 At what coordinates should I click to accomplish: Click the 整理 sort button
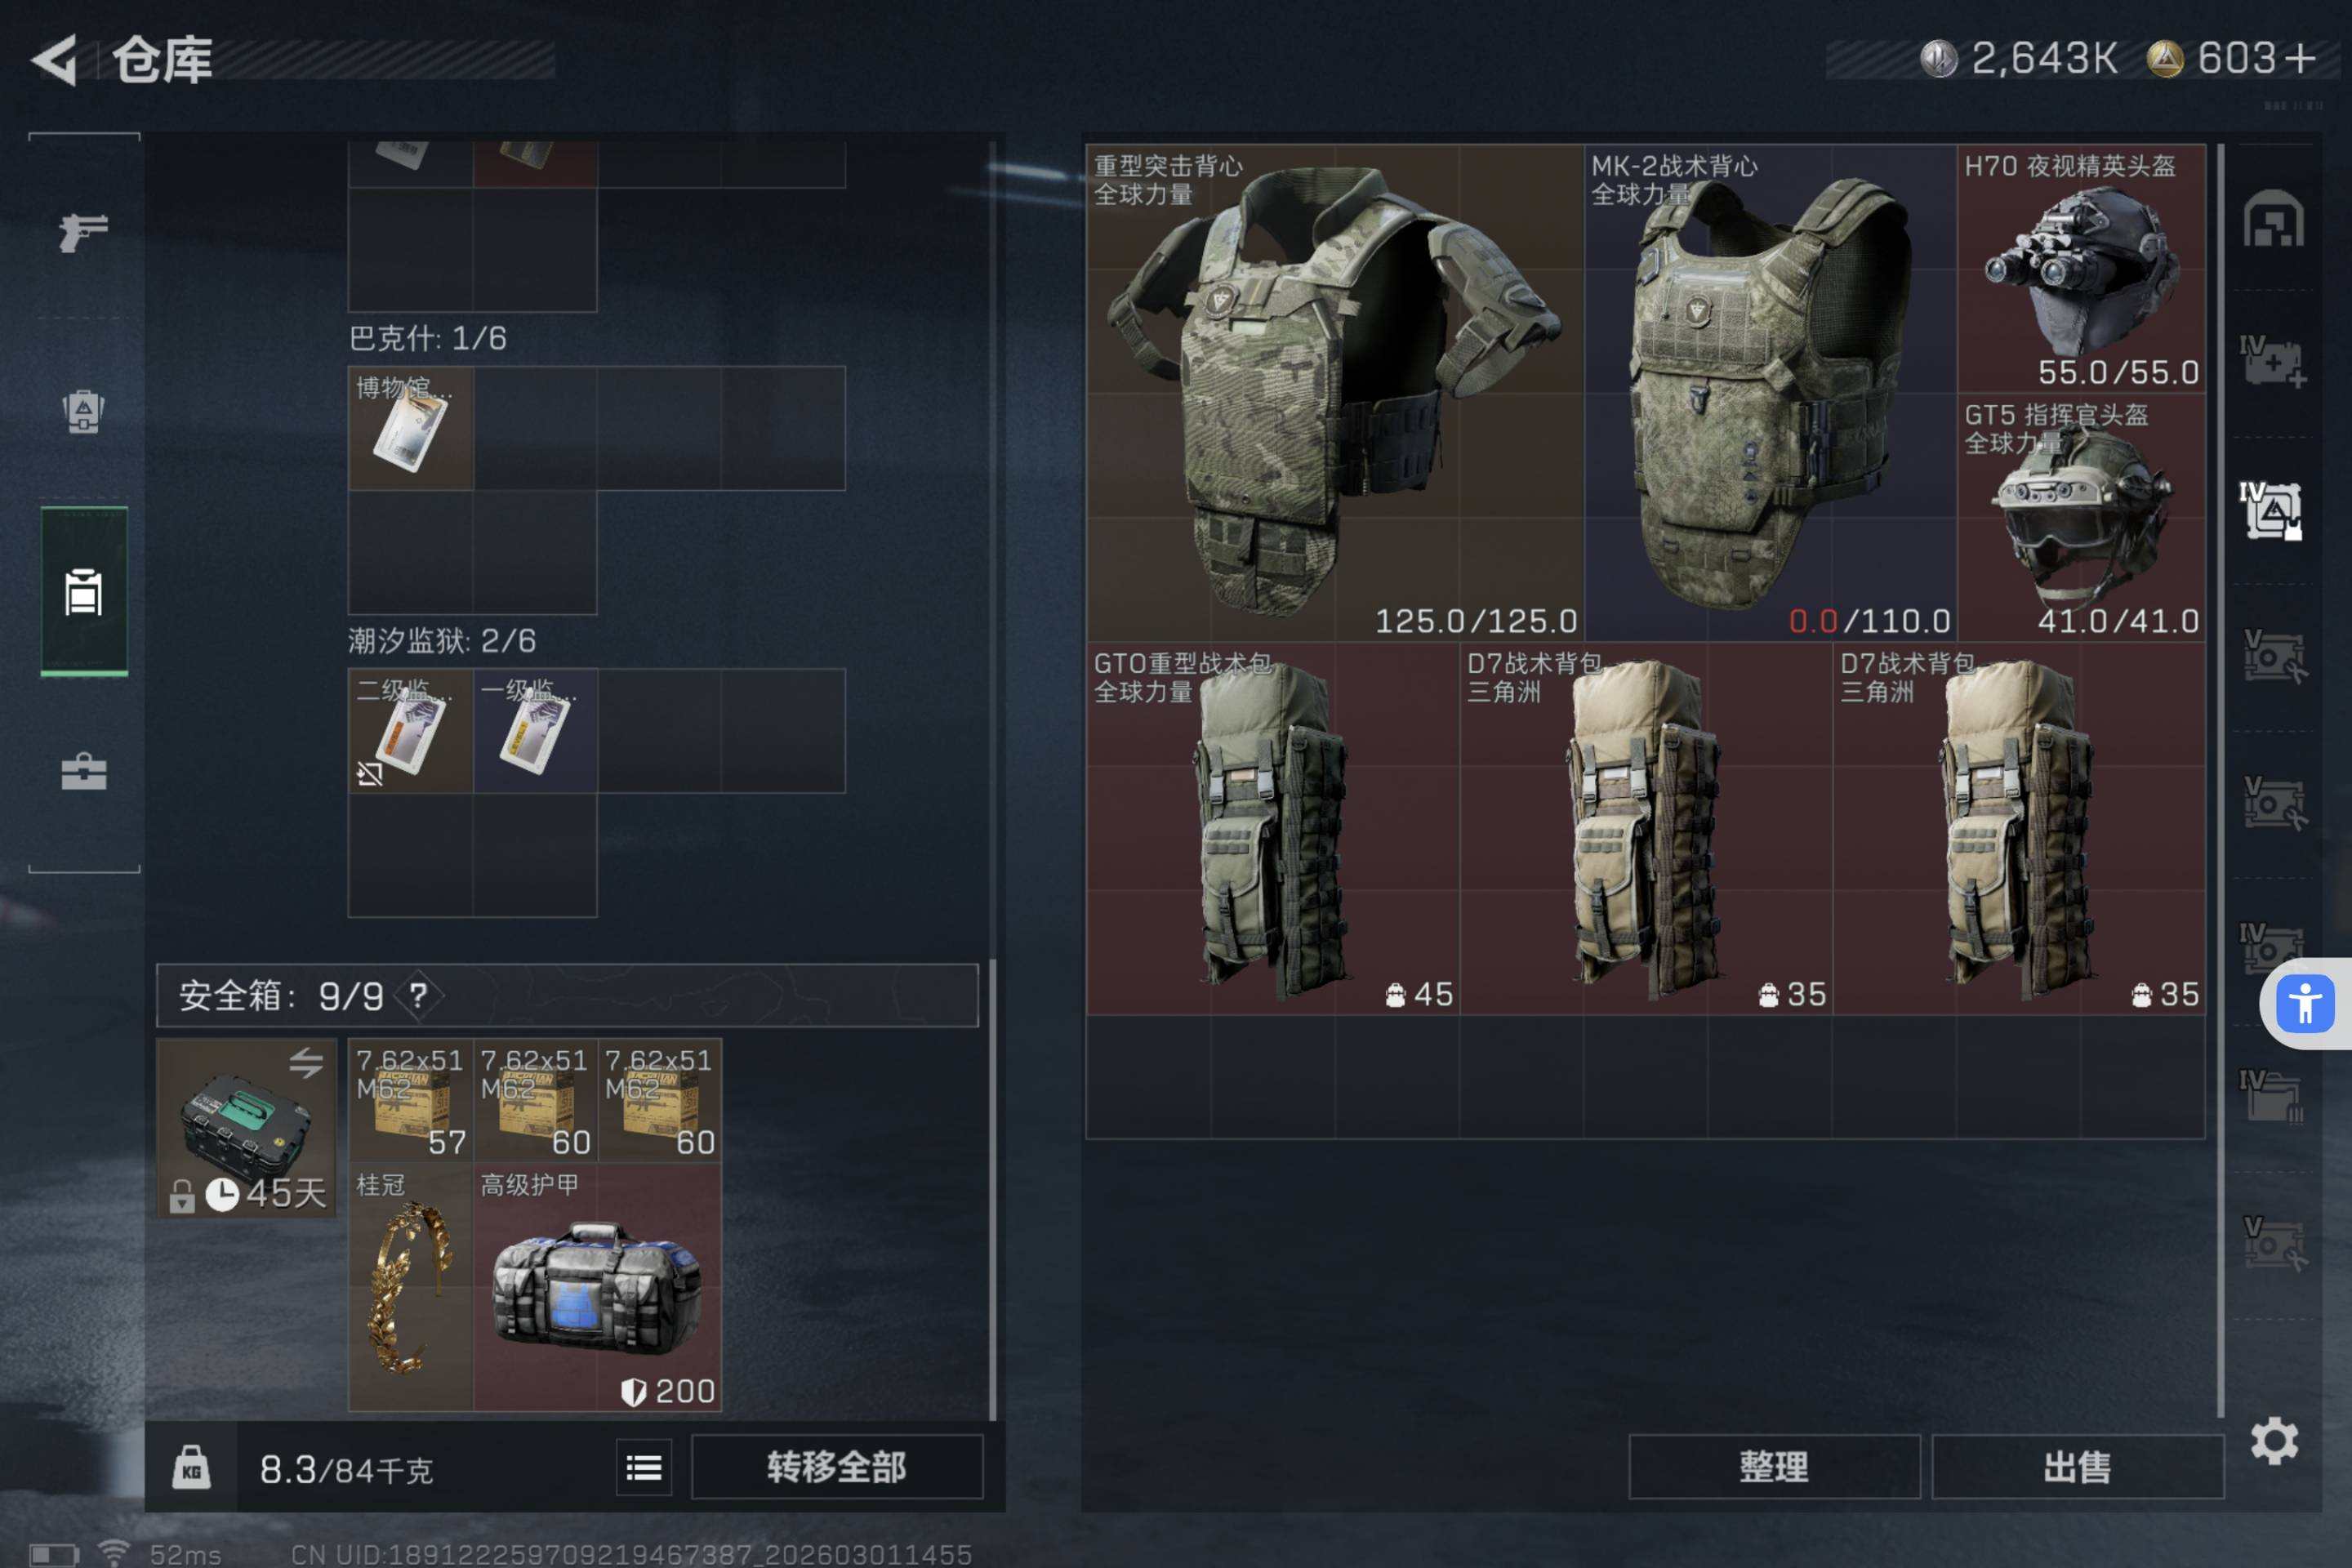tap(1774, 1467)
